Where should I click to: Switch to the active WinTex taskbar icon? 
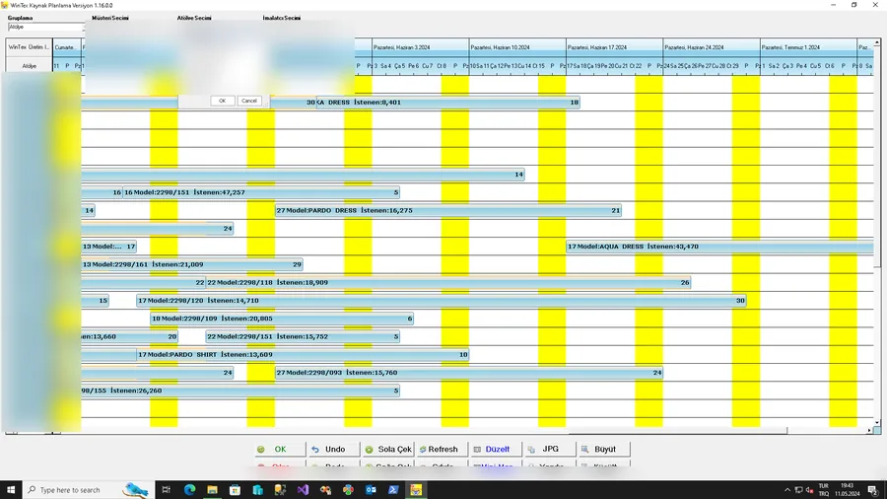coord(416,490)
